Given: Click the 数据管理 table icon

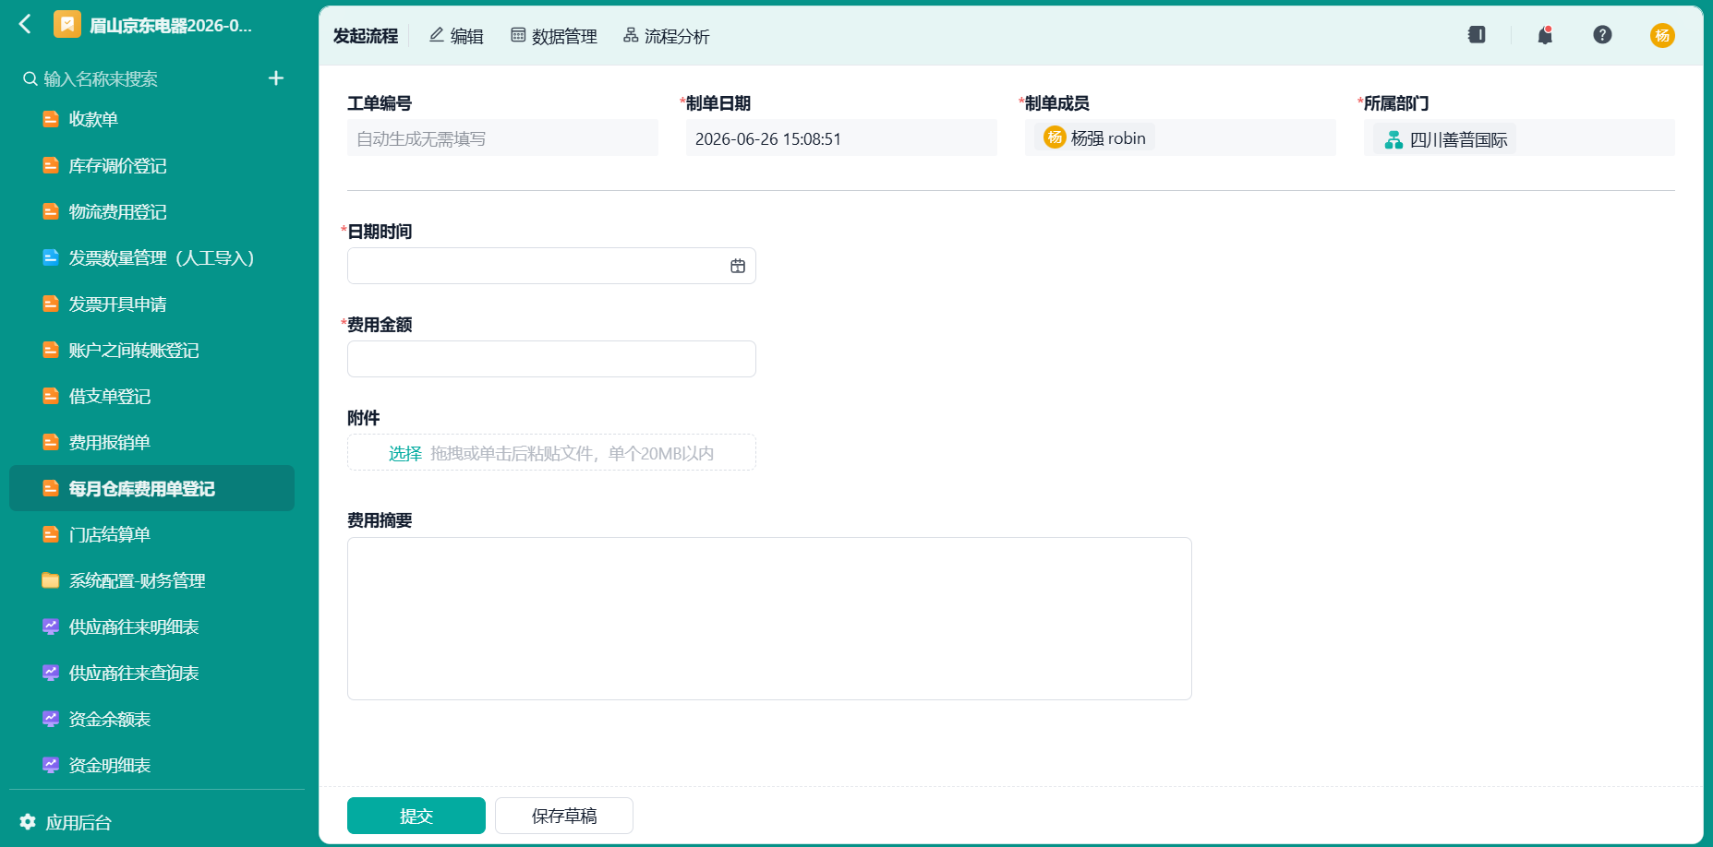Looking at the screenshot, I should pyautogui.click(x=518, y=35).
